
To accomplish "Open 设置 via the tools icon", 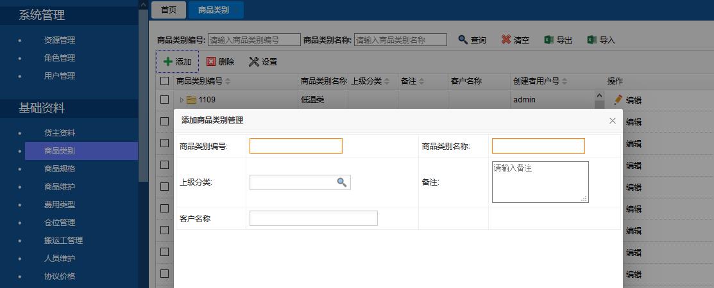I will coord(253,62).
